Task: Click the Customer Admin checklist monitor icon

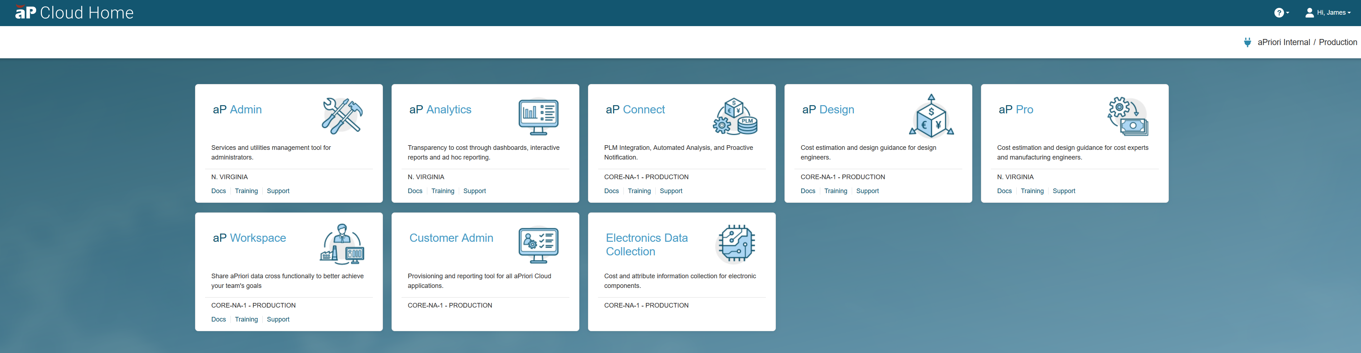Action: [x=538, y=245]
